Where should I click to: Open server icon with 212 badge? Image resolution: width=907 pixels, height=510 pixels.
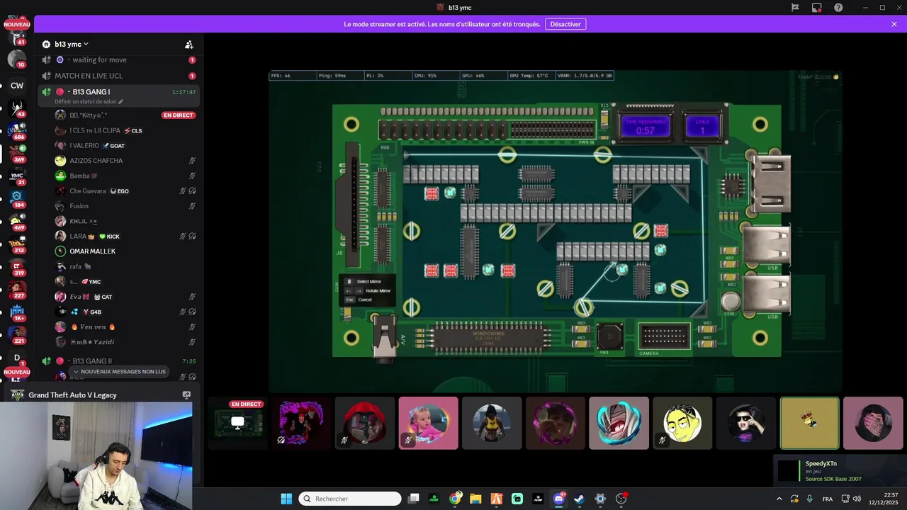[17, 244]
